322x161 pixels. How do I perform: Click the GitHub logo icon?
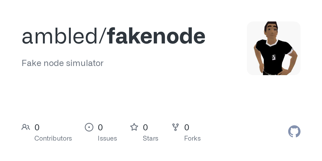tap(294, 131)
